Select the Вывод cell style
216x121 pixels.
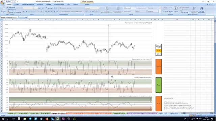tap(153, 11)
